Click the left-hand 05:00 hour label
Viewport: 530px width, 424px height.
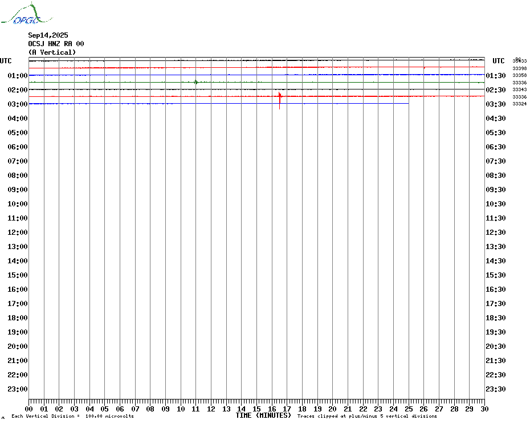[x=18, y=133]
